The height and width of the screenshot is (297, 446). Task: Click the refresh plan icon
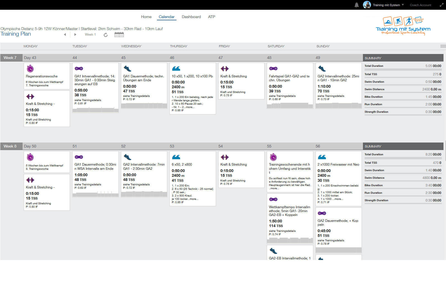point(106,35)
